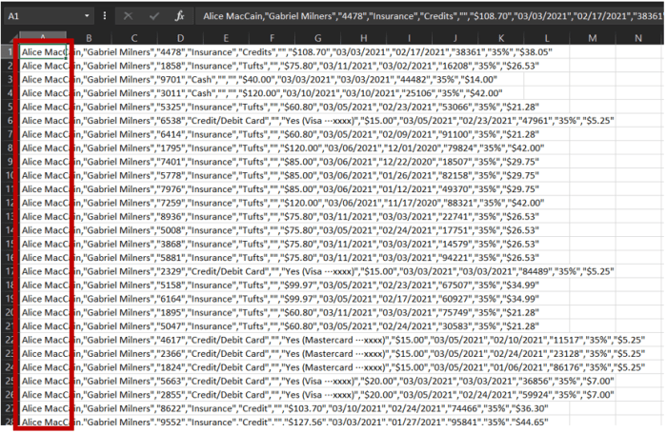Click the row text containing "1795"
Viewport: 667px width, 433px height.
[283, 148]
